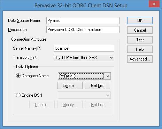Click Create under Database Name

(70, 86)
